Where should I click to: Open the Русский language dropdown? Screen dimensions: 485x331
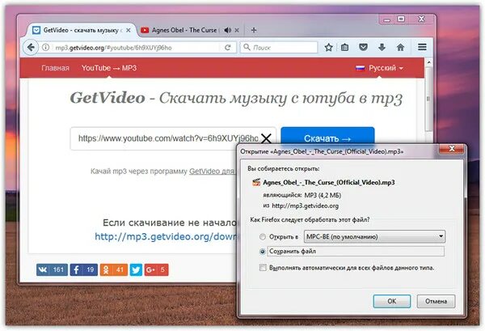point(386,68)
